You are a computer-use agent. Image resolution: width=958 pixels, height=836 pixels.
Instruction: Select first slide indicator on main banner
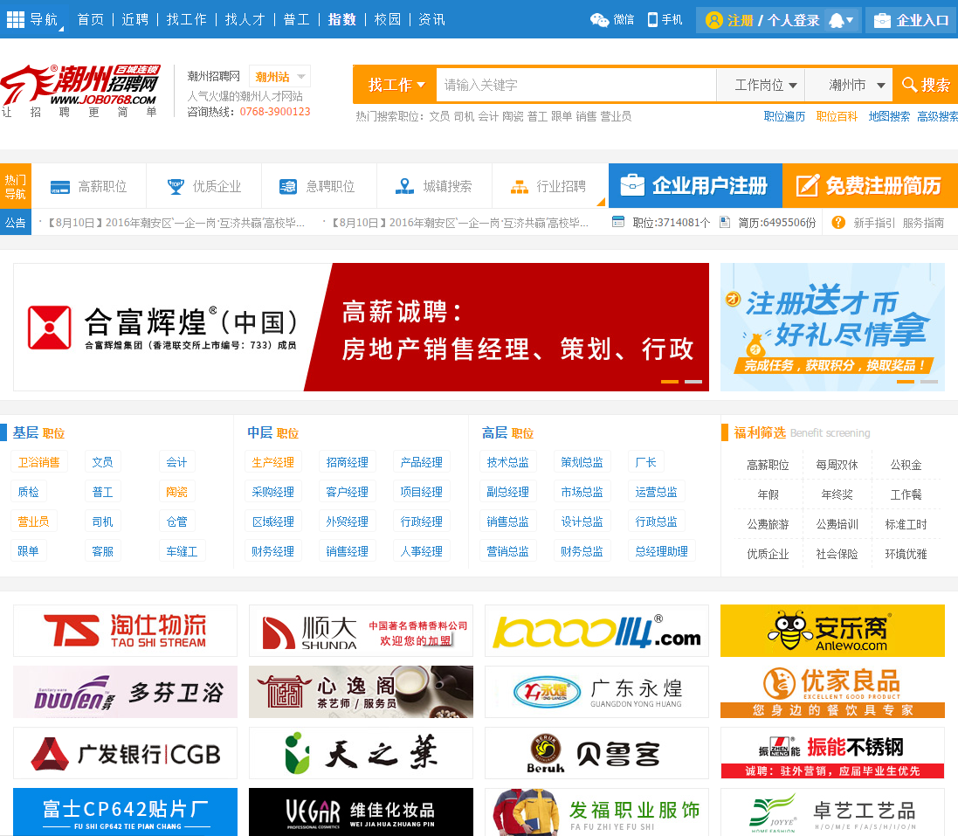click(x=670, y=382)
